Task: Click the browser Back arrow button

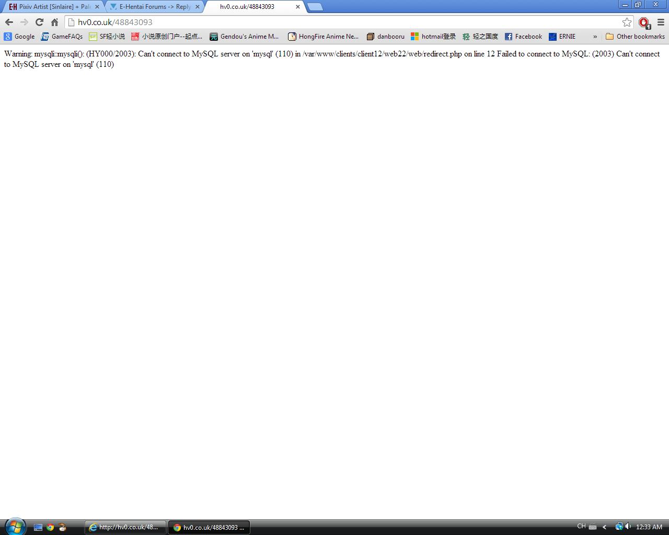Action: tap(9, 22)
